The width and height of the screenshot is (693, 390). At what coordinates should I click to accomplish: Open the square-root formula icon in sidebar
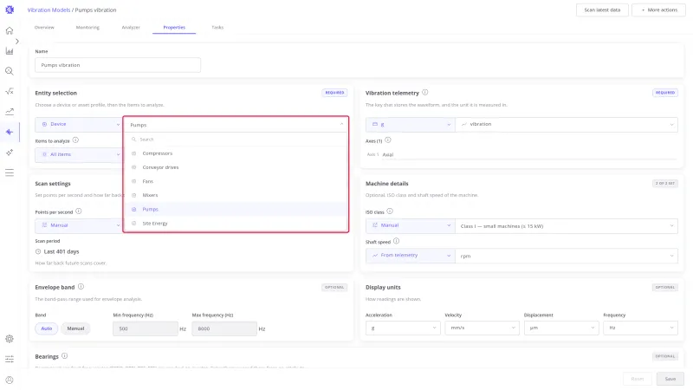coord(10,92)
